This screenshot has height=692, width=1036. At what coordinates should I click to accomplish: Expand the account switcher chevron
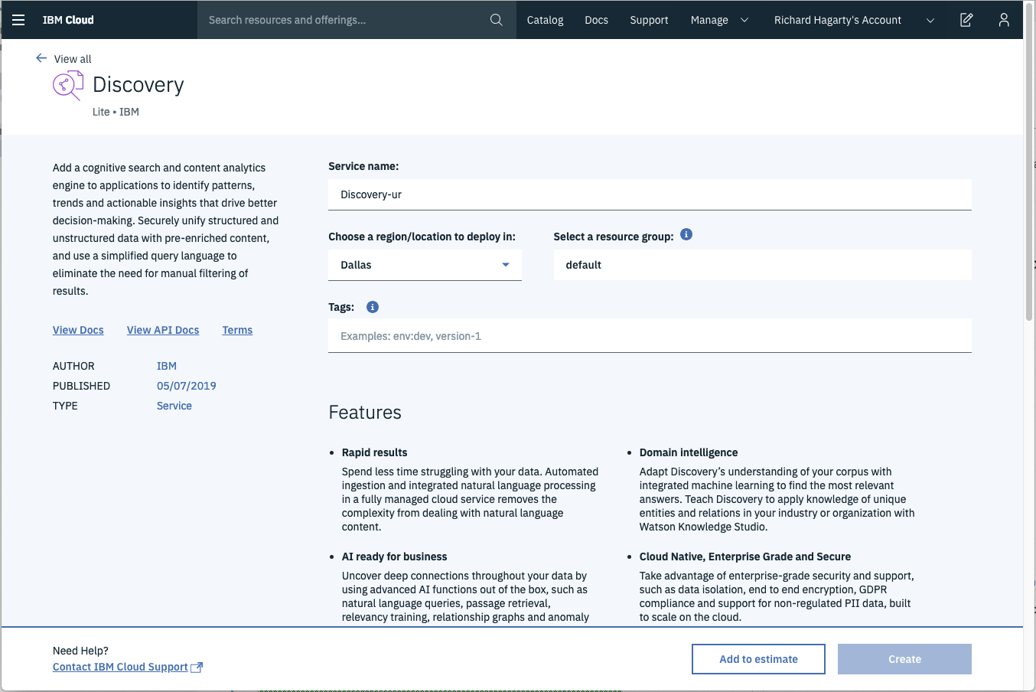pyautogui.click(x=930, y=20)
